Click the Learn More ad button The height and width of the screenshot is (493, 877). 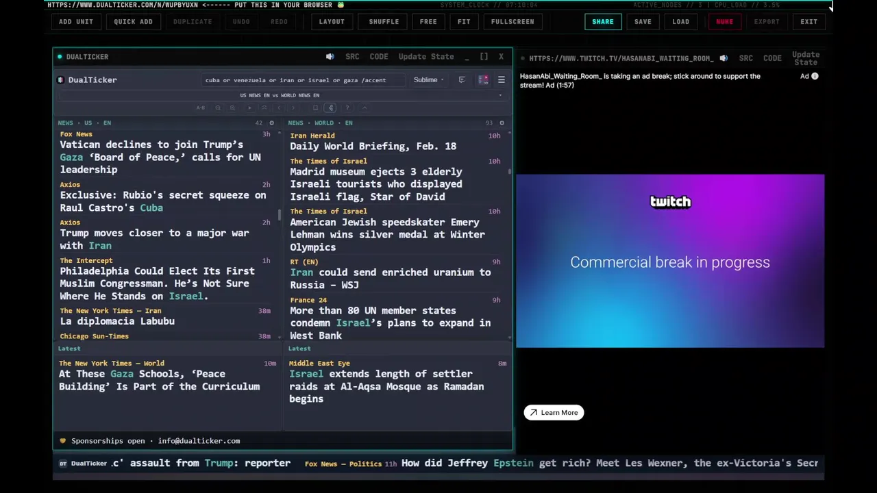554,413
